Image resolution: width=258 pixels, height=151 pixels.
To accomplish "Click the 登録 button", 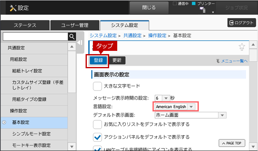I will click(98, 60).
